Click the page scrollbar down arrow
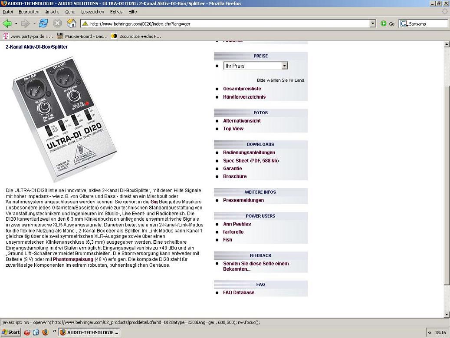 click(446, 314)
